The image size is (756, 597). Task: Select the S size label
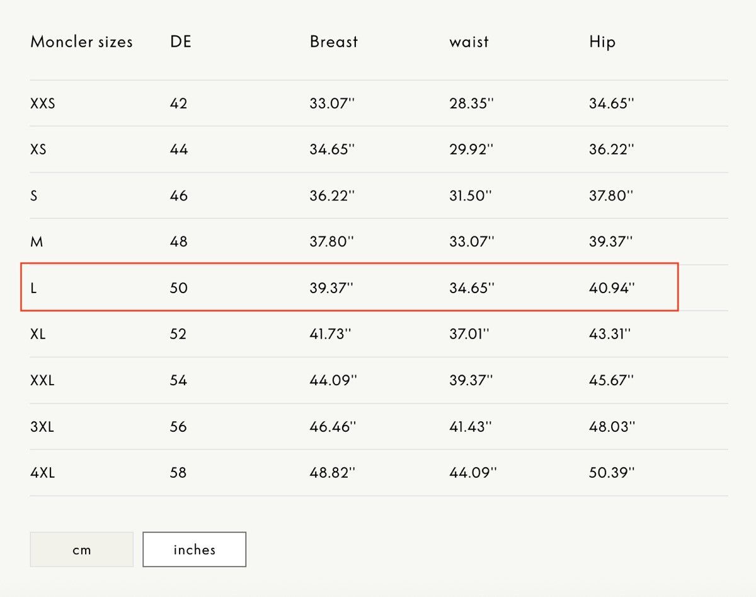pos(34,195)
